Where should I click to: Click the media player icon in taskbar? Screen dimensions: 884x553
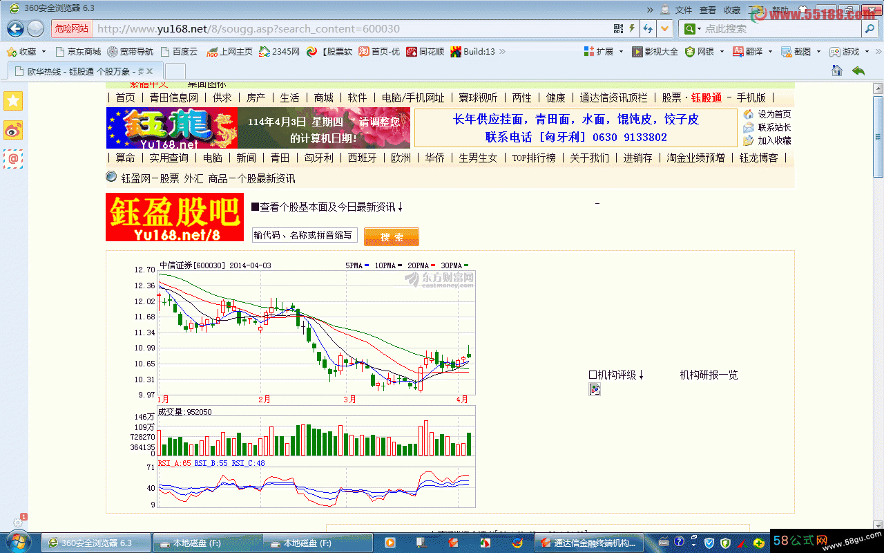click(x=390, y=543)
